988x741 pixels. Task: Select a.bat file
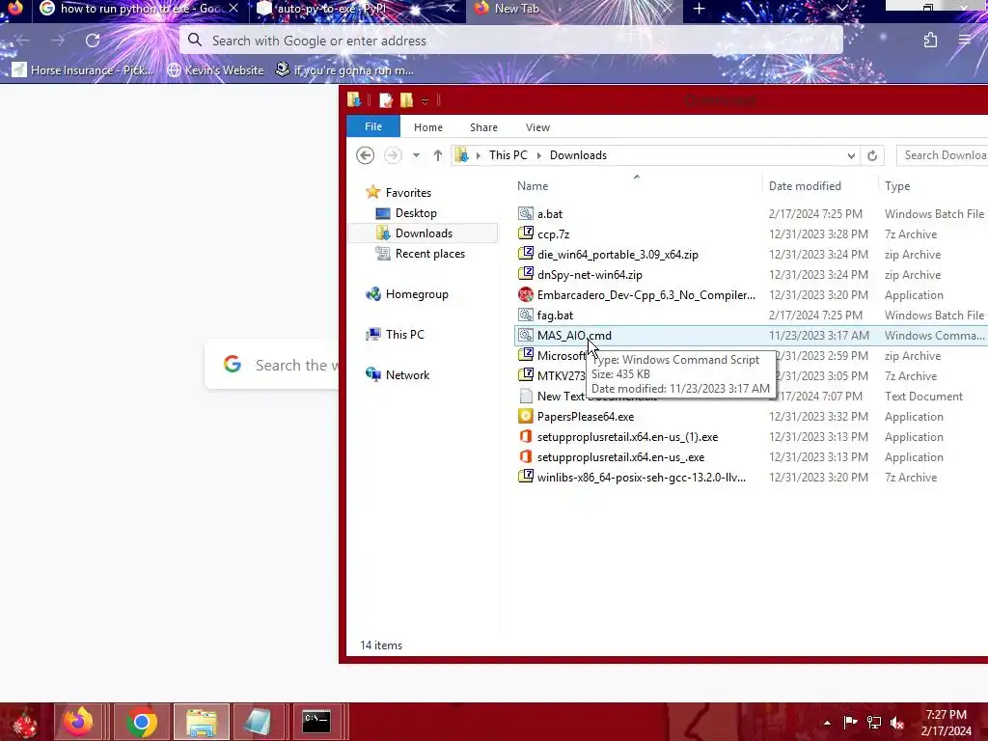tap(549, 213)
